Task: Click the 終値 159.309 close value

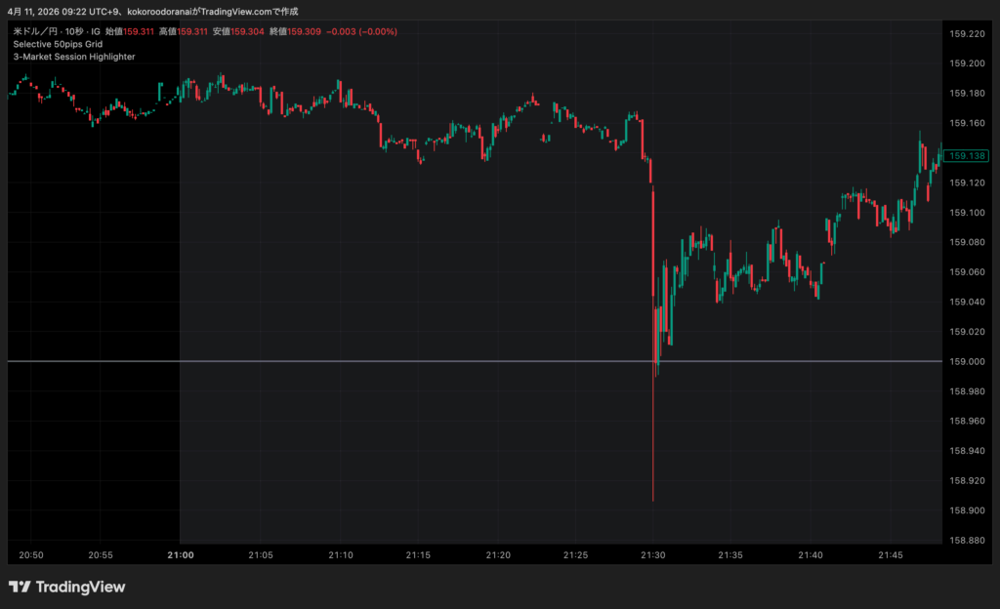Action: (298, 31)
